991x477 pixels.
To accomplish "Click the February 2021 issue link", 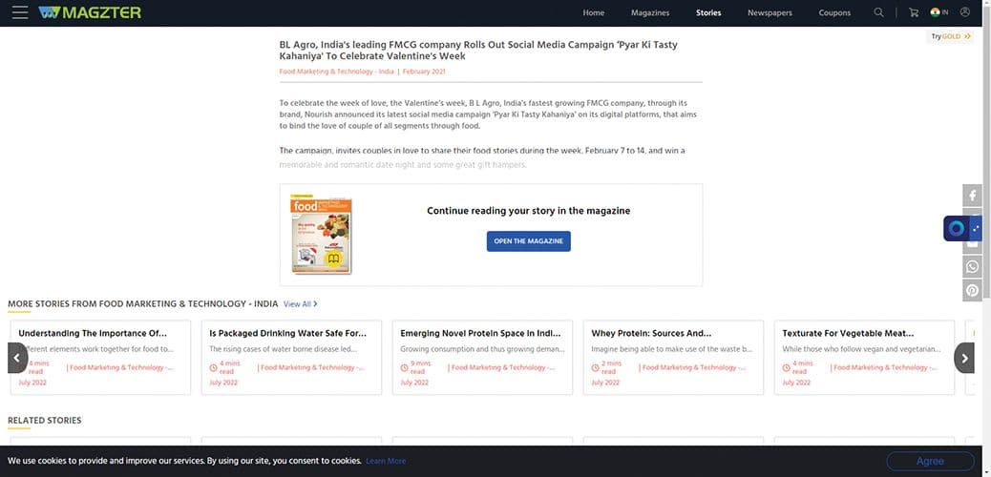I will tap(424, 72).
